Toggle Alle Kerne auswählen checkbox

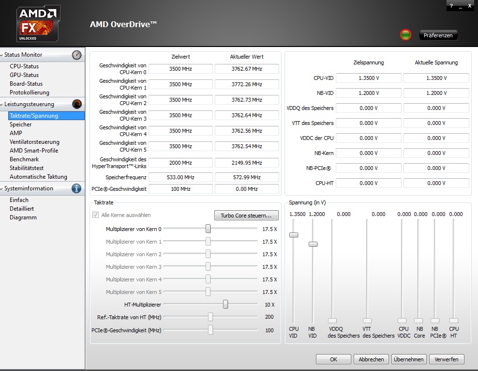point(95,215)
